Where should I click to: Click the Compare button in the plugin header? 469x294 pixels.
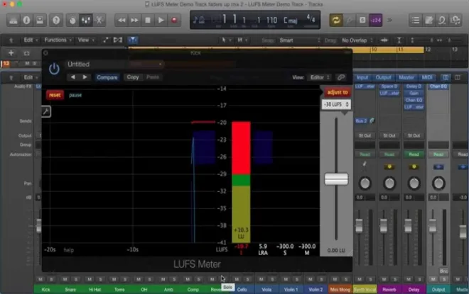pos(107,77)
